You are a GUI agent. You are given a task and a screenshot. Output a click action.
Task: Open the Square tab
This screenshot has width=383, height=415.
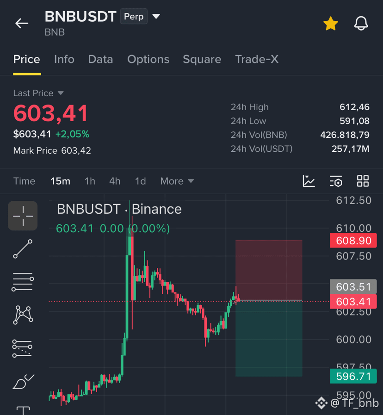202,59
